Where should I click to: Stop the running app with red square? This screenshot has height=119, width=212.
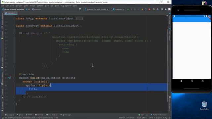click(149, 9)
